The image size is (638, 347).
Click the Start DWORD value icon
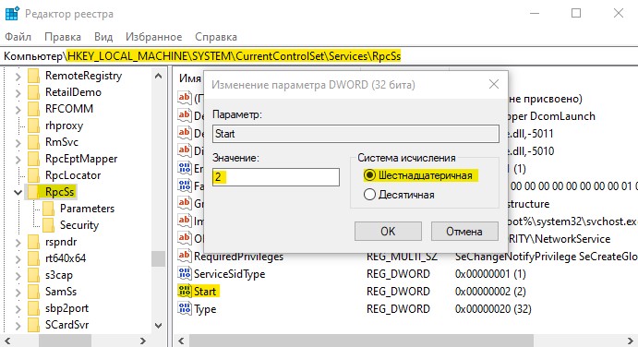coord(185,291)
